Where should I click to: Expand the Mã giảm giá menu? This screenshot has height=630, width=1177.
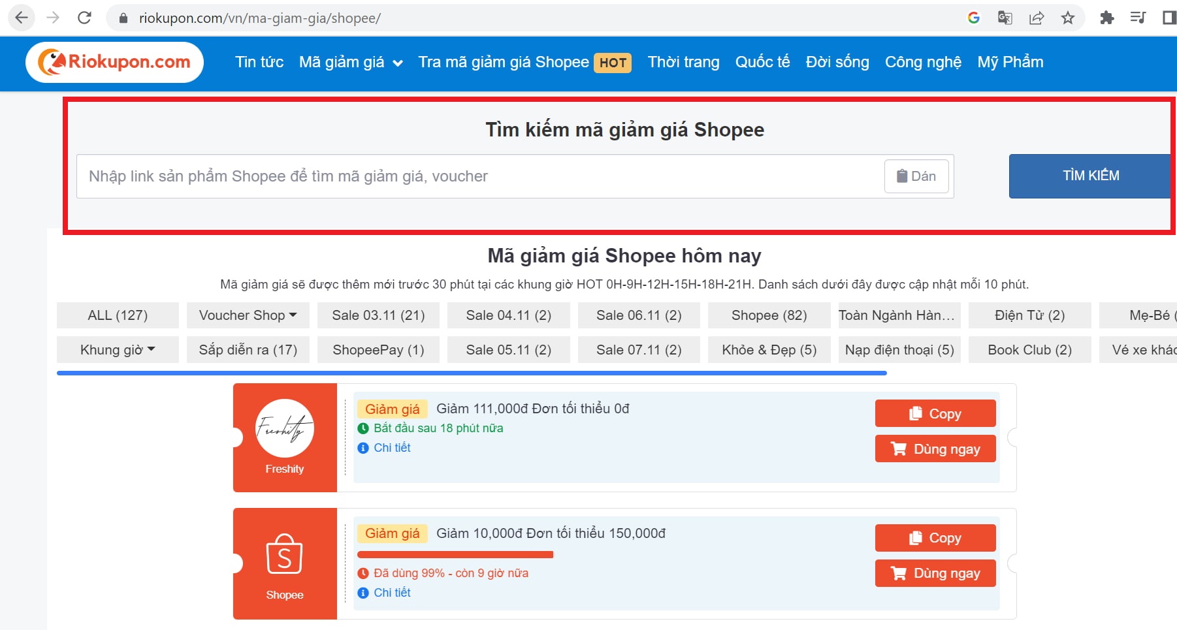coord(350,63)
